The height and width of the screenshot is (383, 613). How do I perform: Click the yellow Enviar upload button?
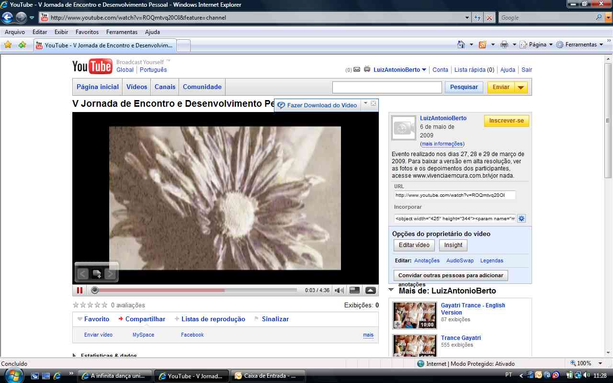501,87
